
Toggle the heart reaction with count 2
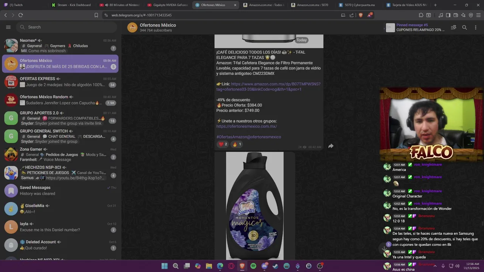coord(223,144)
